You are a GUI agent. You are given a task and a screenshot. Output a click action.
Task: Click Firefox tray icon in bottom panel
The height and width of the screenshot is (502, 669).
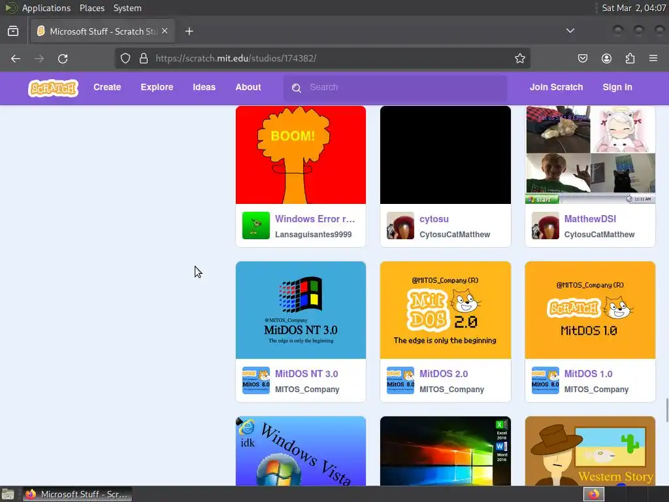click(x=594, y=494)
